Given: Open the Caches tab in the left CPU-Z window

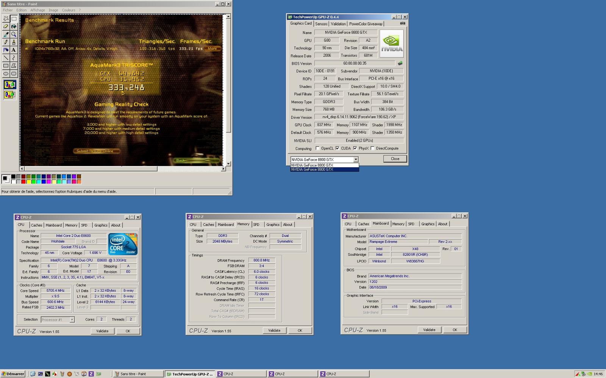Looking at the screenshot, I should pyautogui.click(x=37, y=225).
